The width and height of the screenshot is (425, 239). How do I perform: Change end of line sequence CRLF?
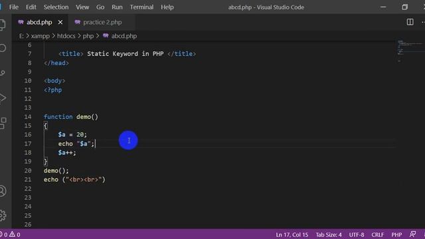pyautogui.click(x=378, y=234)
